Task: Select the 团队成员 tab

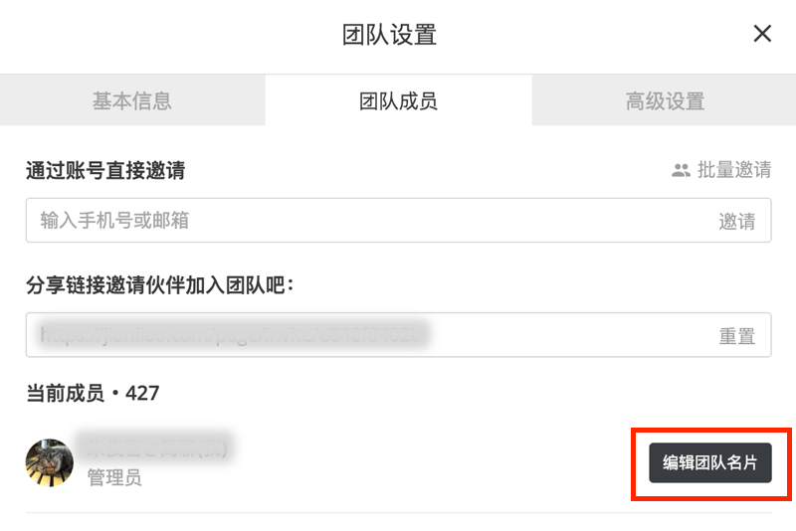Action: pyautogui.click(x=398, y=100)
